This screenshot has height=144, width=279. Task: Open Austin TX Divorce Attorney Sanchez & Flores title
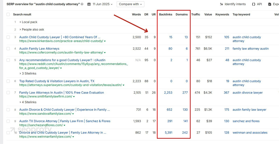(x=65, y=121)
